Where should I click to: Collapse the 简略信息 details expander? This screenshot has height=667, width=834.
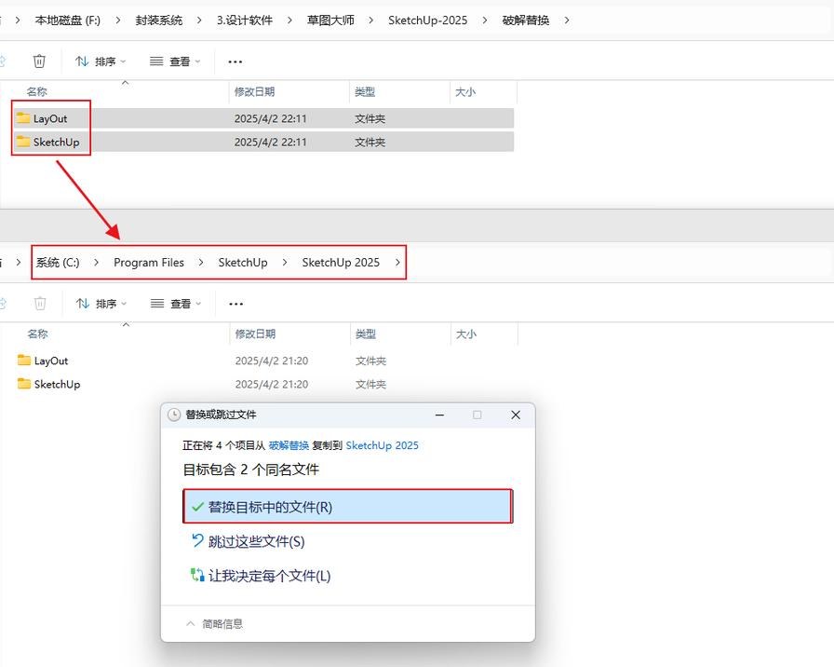(x=214, y=623)
